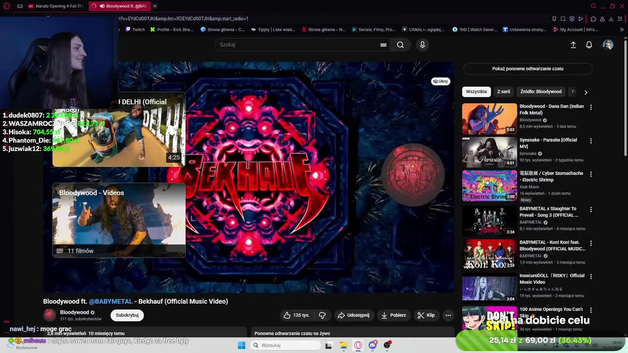Open more actions three-dot menu
Screen dimensions: 628x353
coord(448,315)
